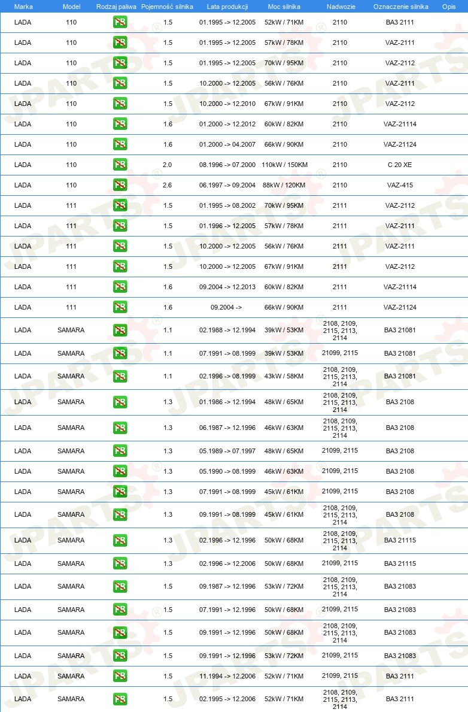
Task: Click fuel icon in LADA 110 52kW / 71KM row
Action: [x=120, y=22]
